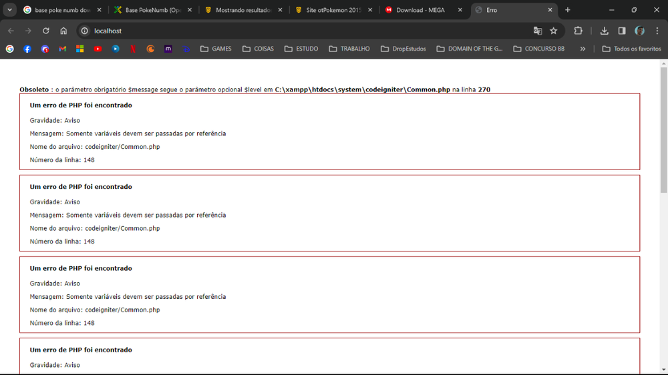668x375 pixels.
Task: Open a new tab with plus button
Action: click(568, 10)
